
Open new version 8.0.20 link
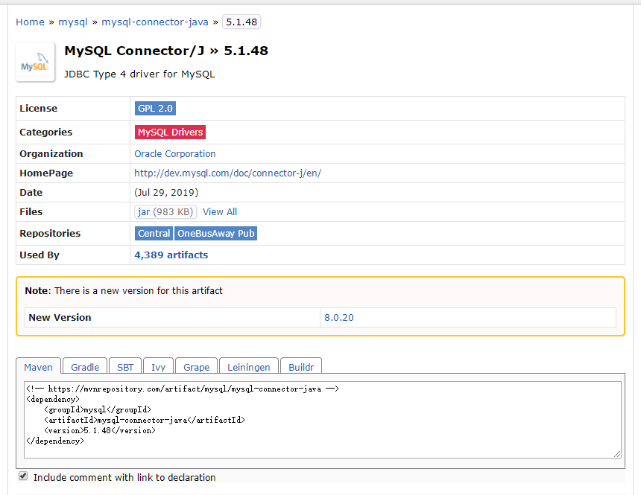tap(338, 317)
